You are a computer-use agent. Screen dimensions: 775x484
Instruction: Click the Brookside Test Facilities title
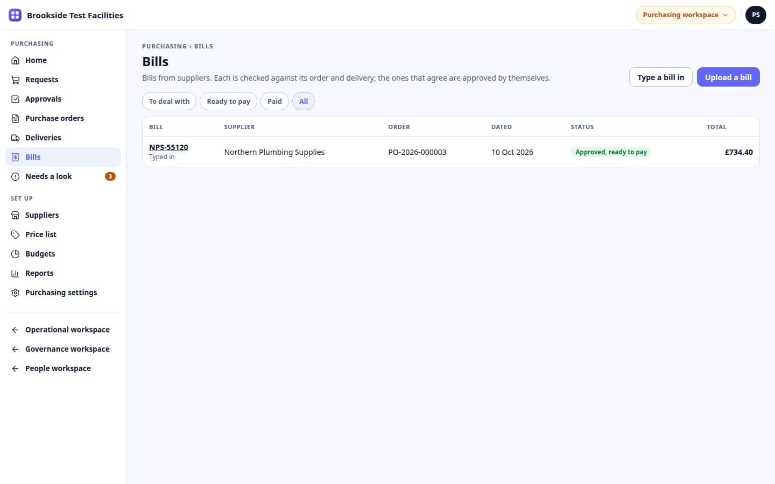(x=75, y=15)
